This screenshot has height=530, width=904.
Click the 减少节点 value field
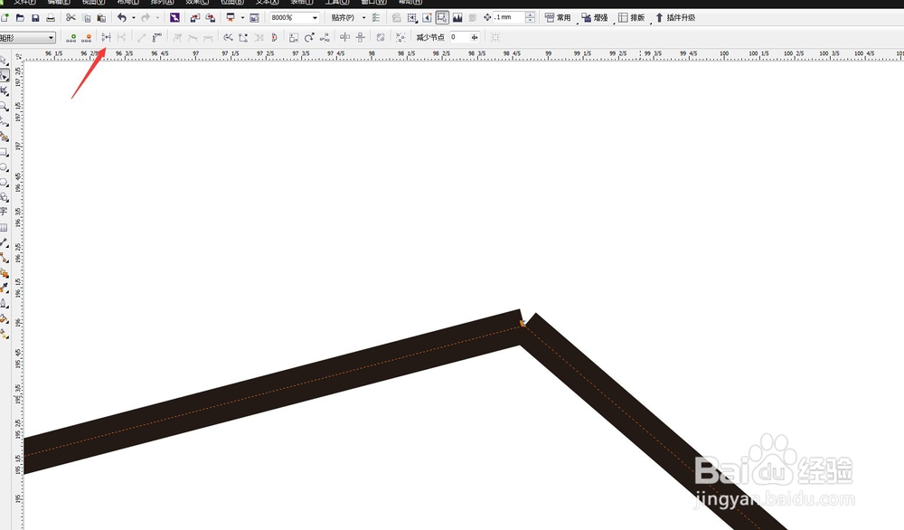459,37
